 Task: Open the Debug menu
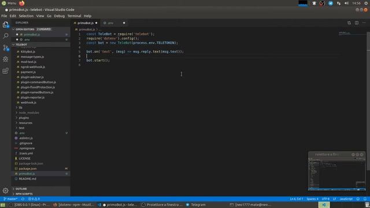pyautogui.click(x=59, y=16)
